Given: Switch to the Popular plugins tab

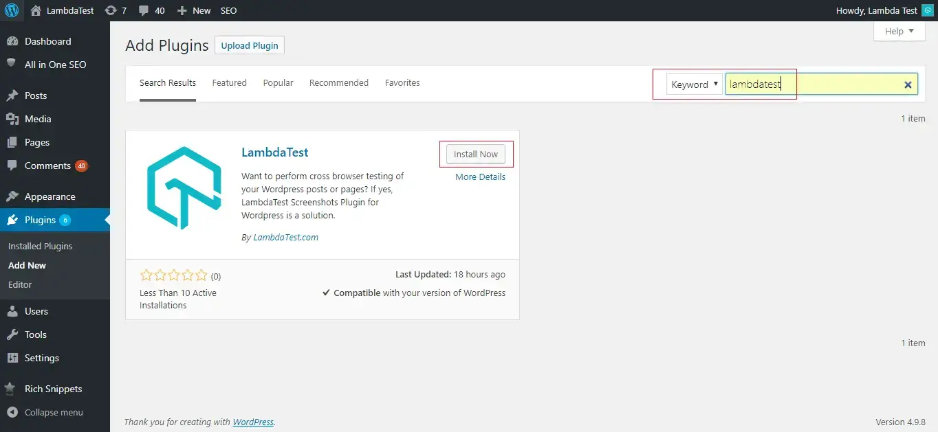Looking at the screenshot, I should point(278,82).
